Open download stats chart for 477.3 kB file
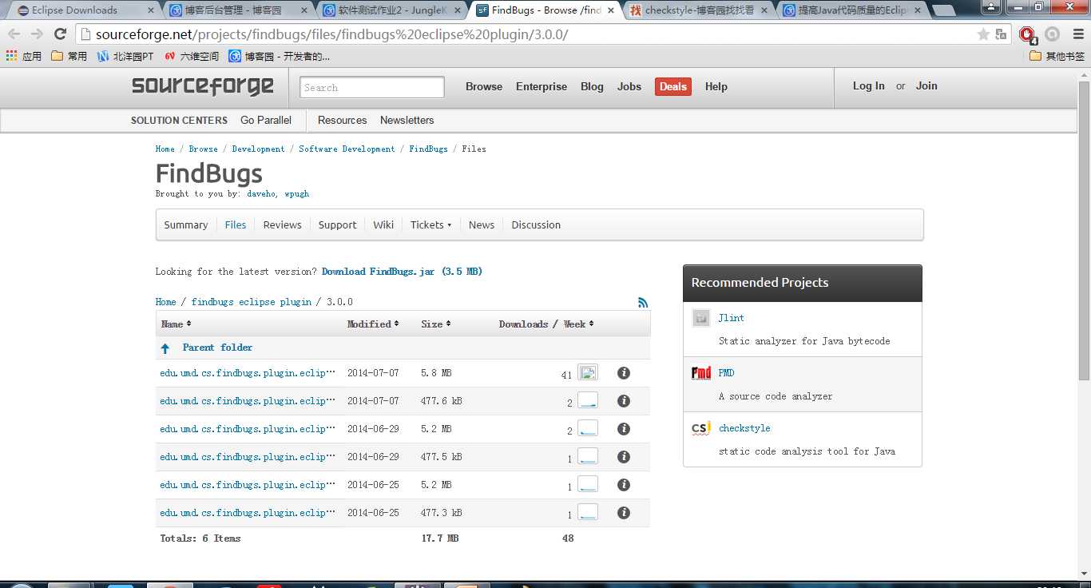Screen dimensions: 1091x588 coord(588,512)
